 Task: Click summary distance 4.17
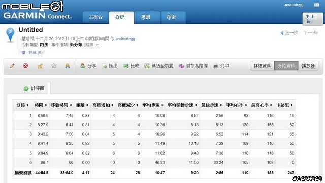click(x=86, y=173)
